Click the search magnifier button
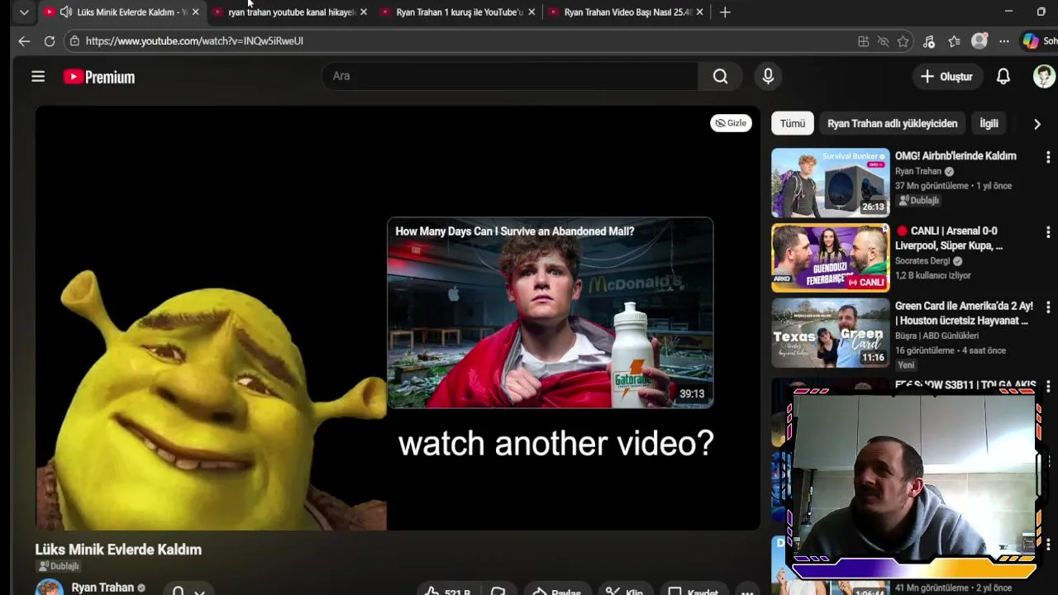This screenshot has width=1058, height=595. pos(720,76)
